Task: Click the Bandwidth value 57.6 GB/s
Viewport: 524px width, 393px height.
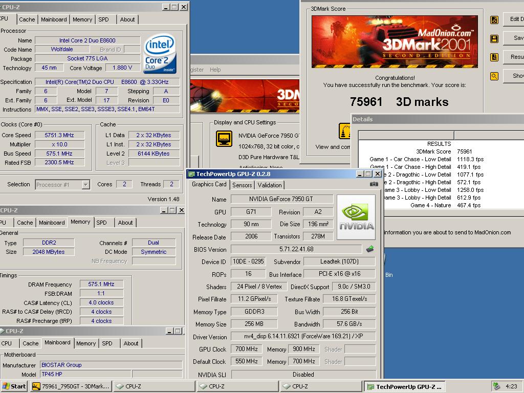Action: (x=349, y=324)
